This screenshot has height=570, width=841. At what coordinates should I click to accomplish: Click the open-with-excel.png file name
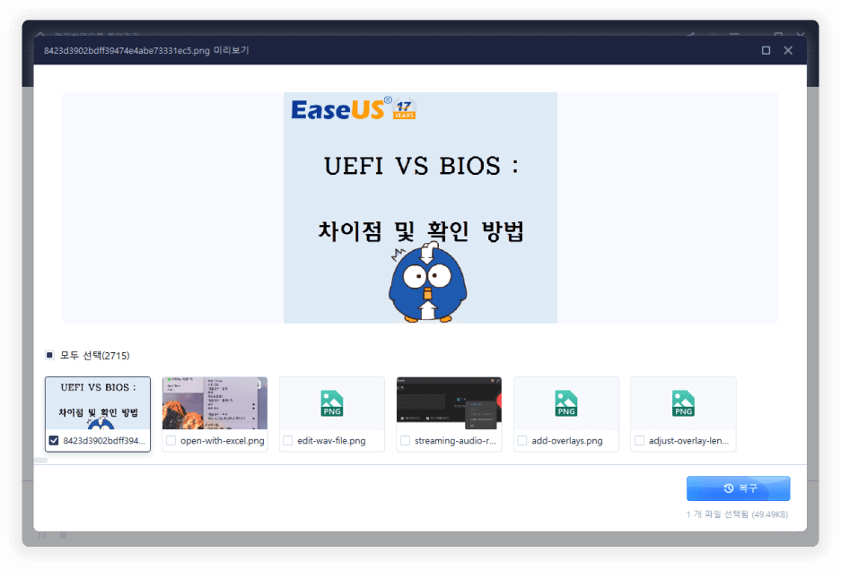pyautogui.click(x=222, y=441)
